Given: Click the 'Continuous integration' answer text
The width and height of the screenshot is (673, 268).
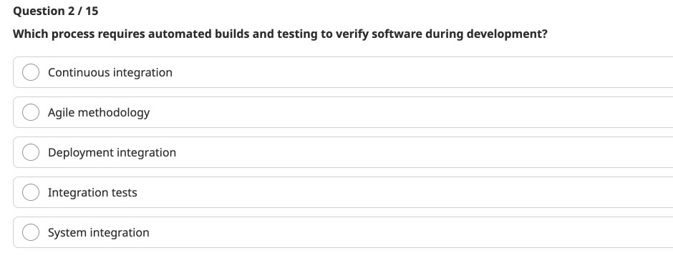Looking at the screenshot, I should click(x=110, y=72).
